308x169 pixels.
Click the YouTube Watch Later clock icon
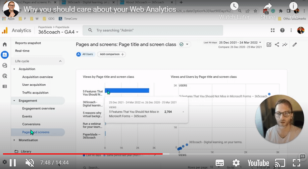pos(234,7)
